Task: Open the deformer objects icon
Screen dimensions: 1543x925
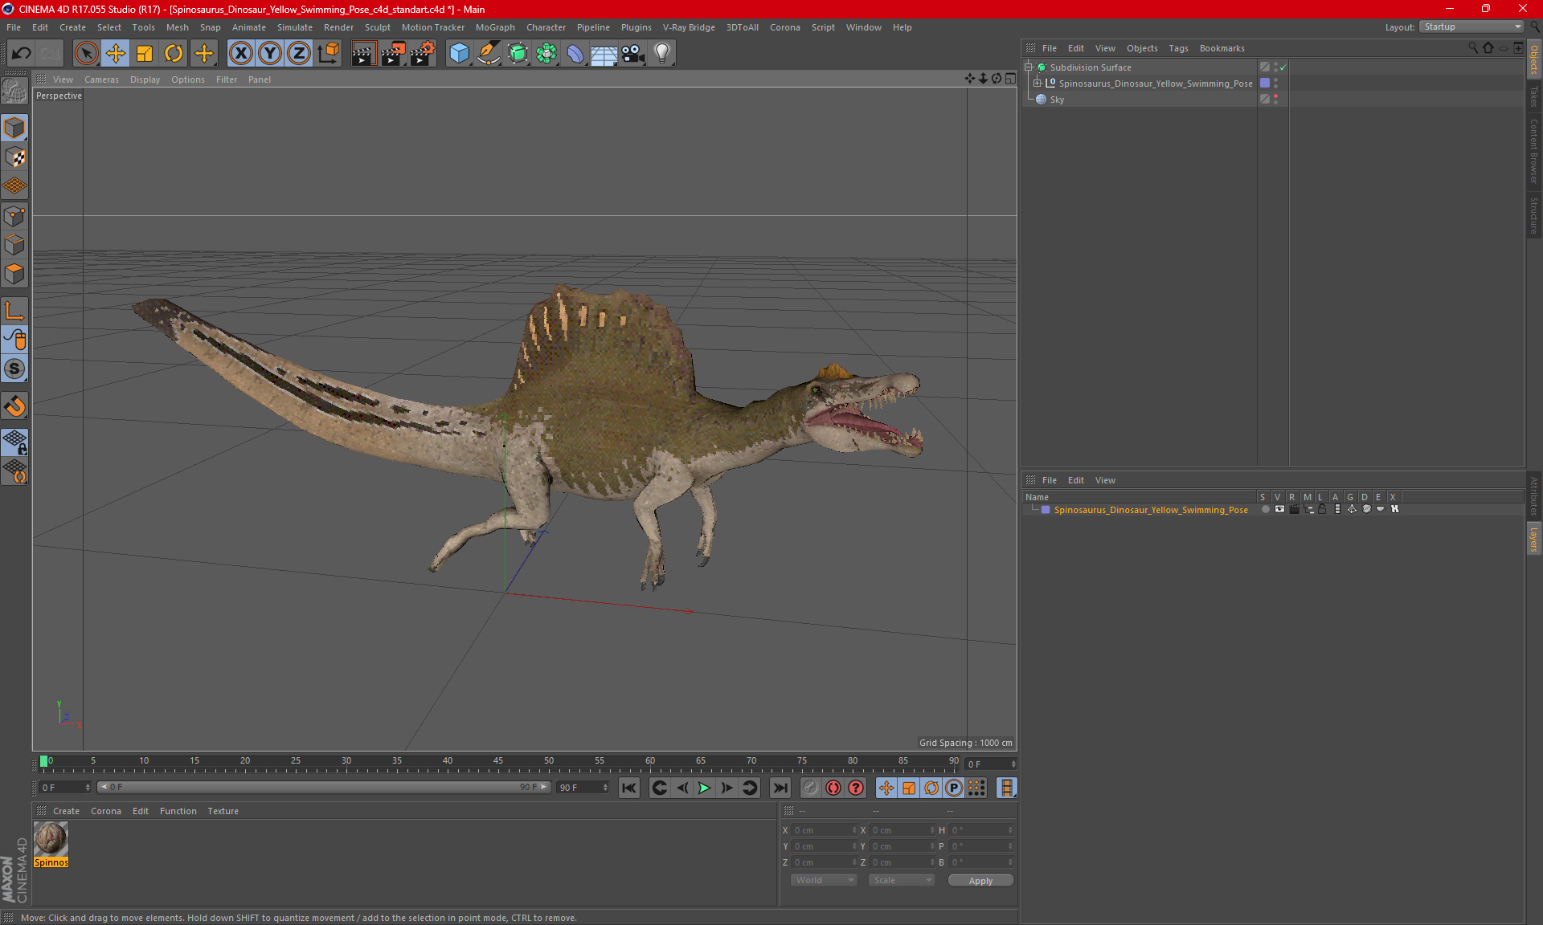Action: click(575, 53)
